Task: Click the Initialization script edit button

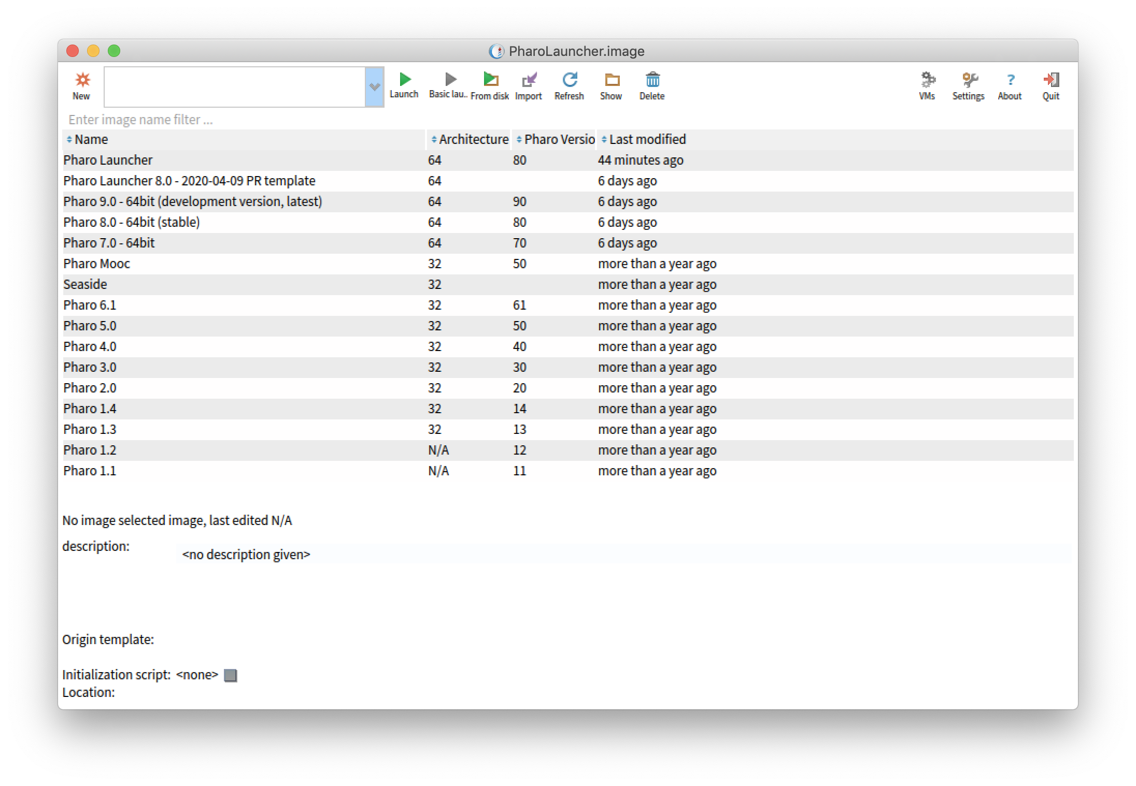Action: click(231, 675)
